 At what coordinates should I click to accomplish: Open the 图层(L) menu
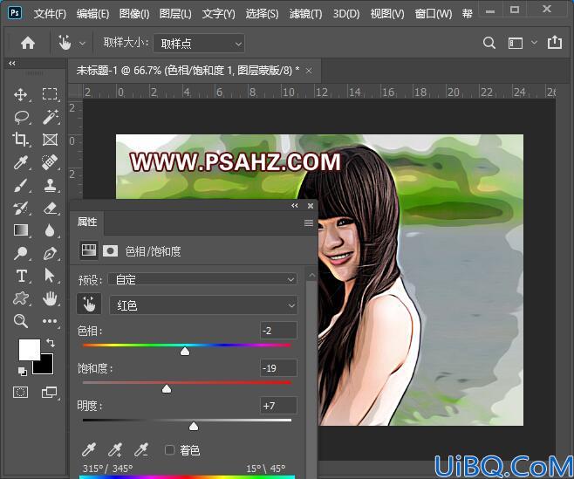[x=175, y=14]
